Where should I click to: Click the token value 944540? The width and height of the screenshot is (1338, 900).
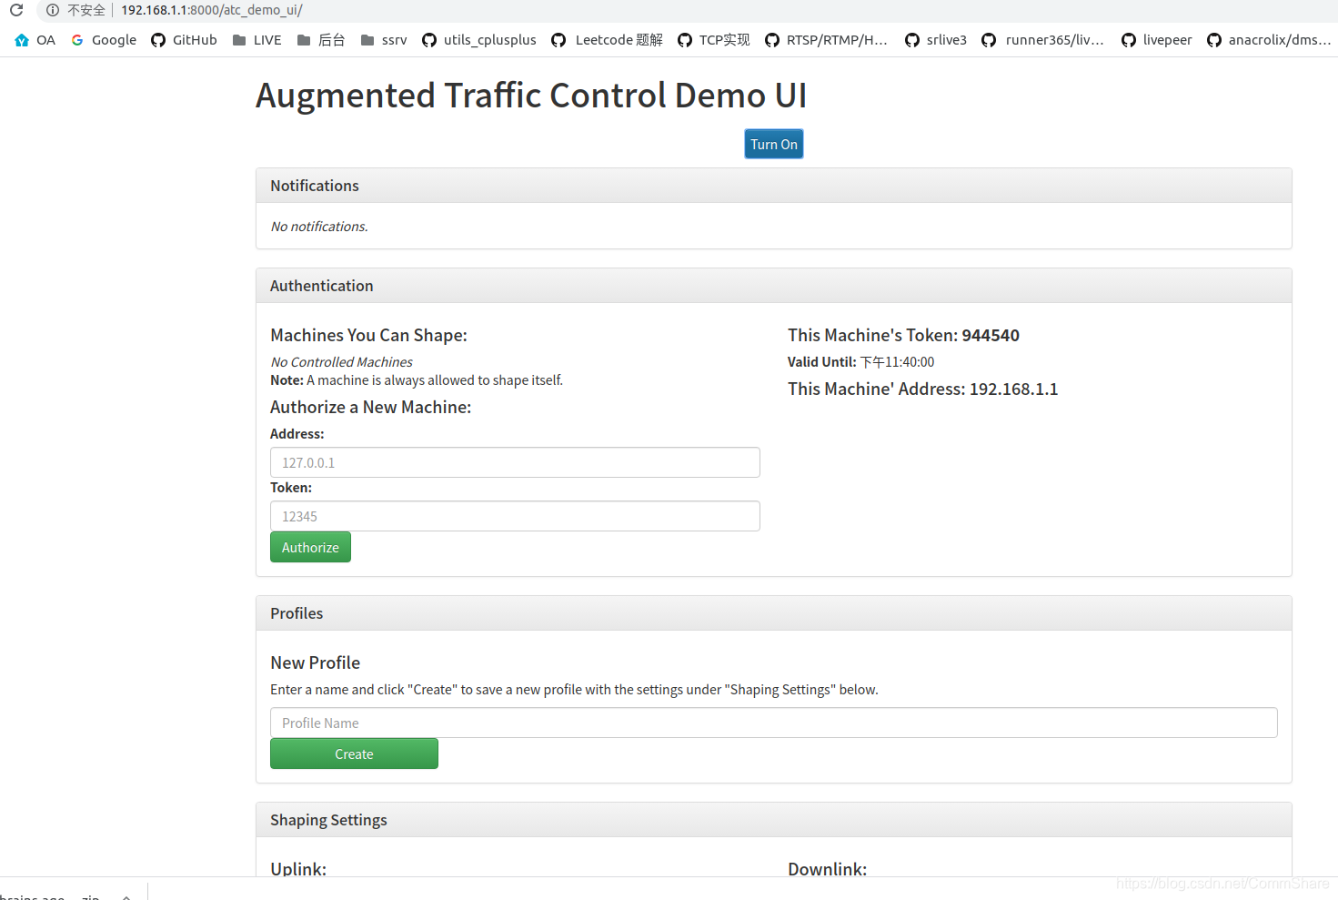[991, 335]
